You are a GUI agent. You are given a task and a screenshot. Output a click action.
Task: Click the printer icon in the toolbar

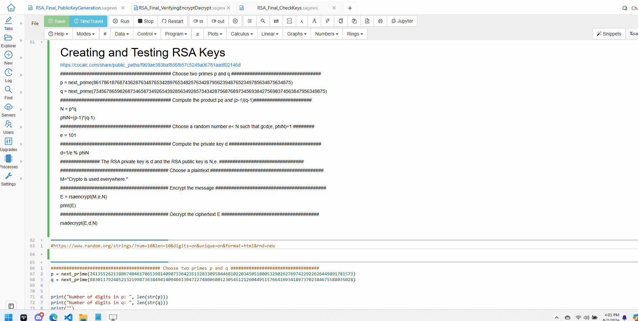click(x=380, y=21)
